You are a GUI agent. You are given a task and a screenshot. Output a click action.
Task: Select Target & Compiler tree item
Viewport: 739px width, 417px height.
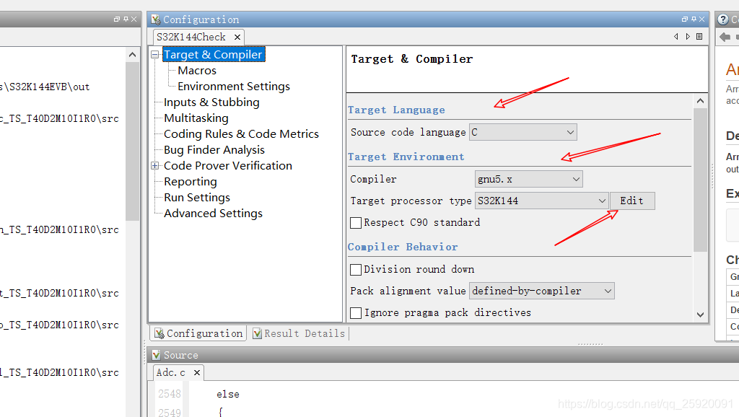coord(213,55)
